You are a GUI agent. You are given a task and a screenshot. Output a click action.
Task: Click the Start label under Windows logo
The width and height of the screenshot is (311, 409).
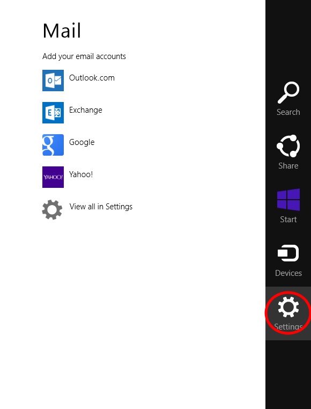tap(288, 220)
